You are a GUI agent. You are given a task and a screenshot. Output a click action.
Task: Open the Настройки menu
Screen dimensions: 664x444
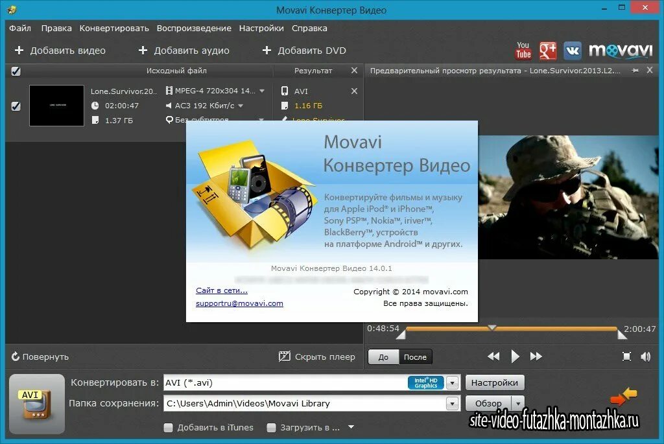click(x=261, y=28)
